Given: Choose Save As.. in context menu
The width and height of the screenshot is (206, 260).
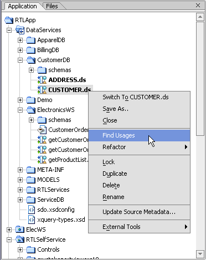Looking at the screenshot, I should click(139, 109).
